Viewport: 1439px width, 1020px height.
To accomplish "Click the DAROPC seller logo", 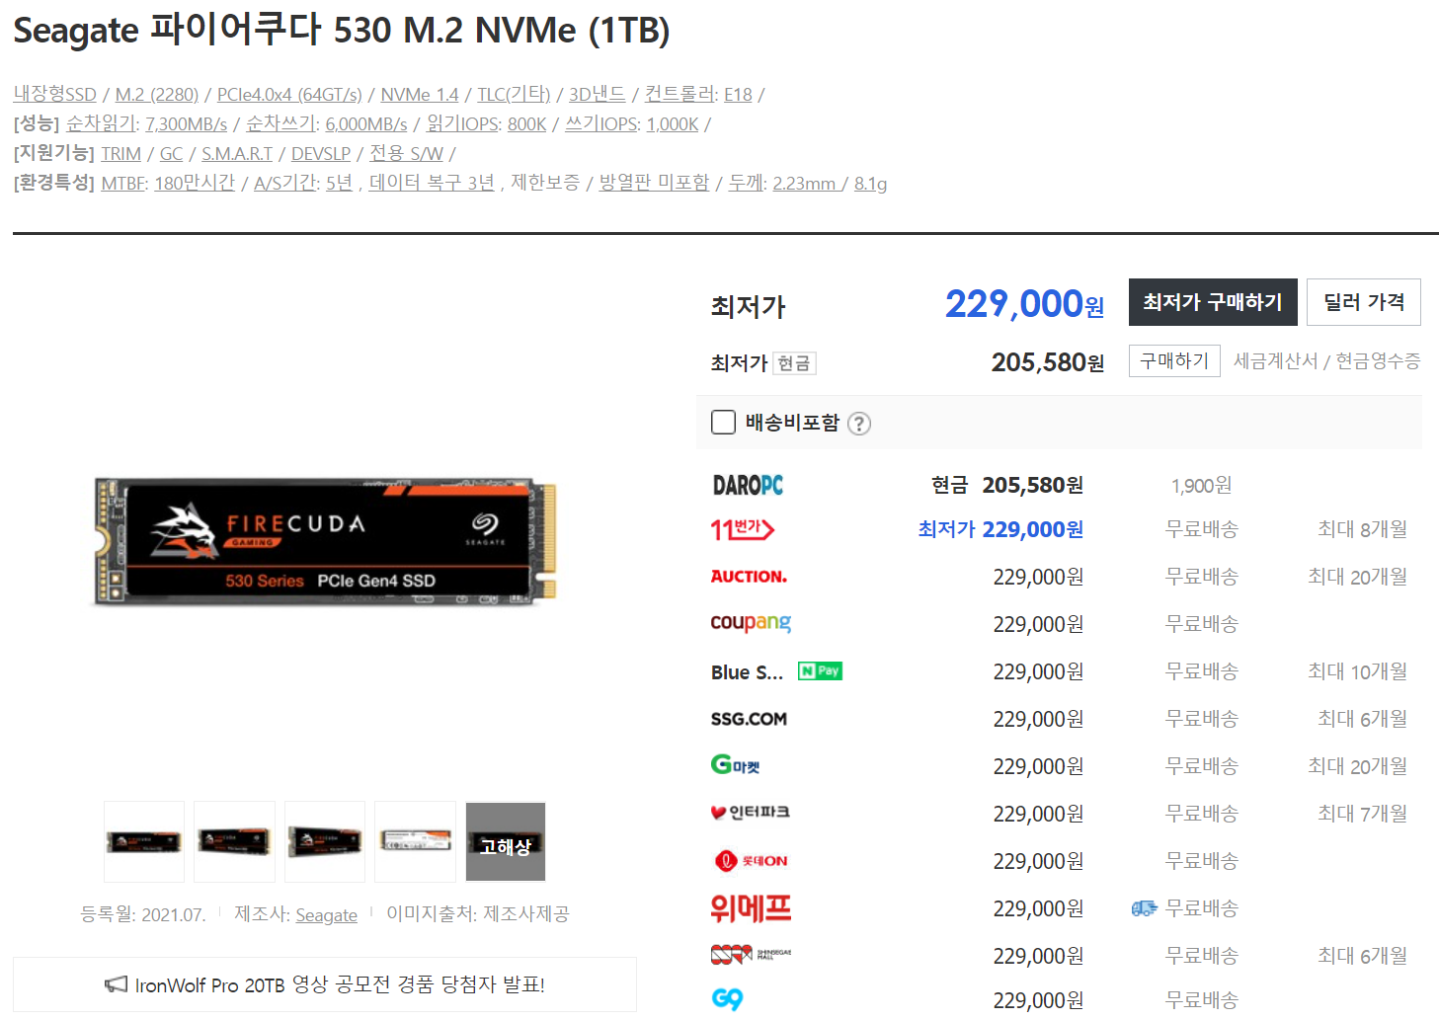I will 748,485.
